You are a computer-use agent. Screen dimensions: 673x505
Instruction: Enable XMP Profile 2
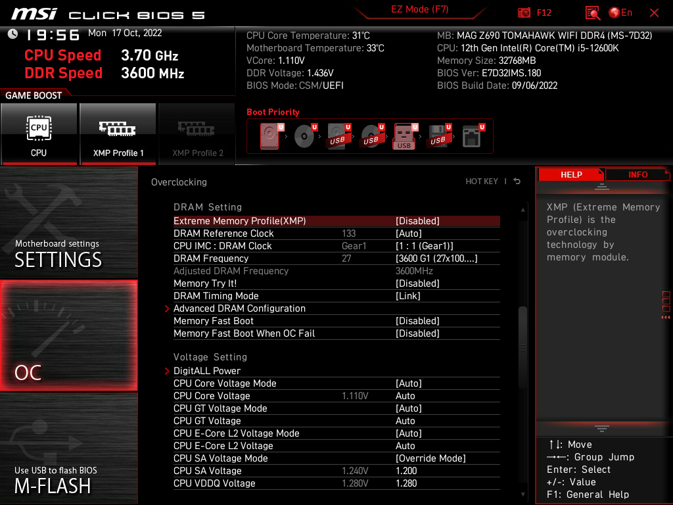point(197,134)
